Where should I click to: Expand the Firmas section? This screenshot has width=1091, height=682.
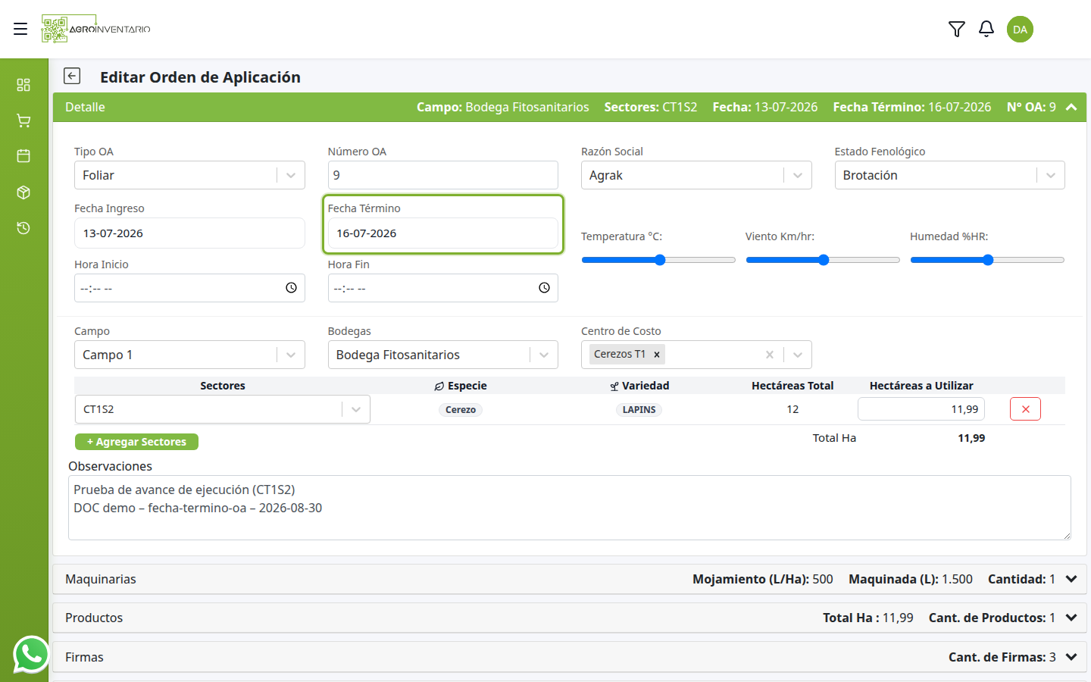pyautogui.click(x=1071, y=657)
